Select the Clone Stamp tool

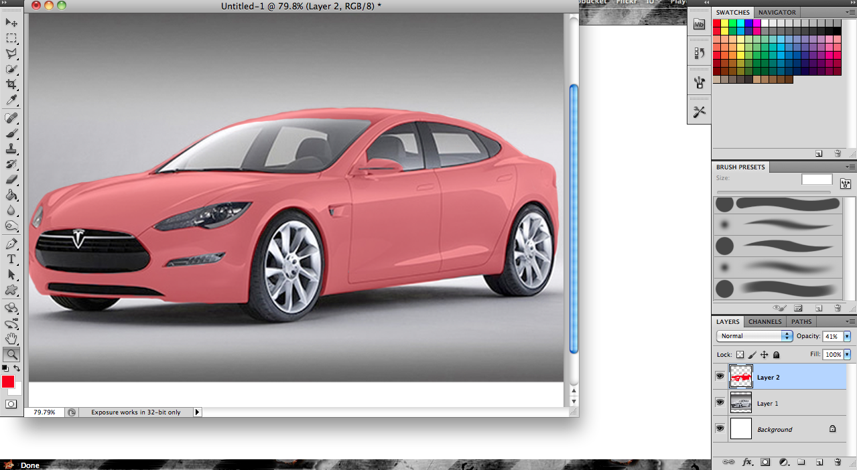point(11,149)
